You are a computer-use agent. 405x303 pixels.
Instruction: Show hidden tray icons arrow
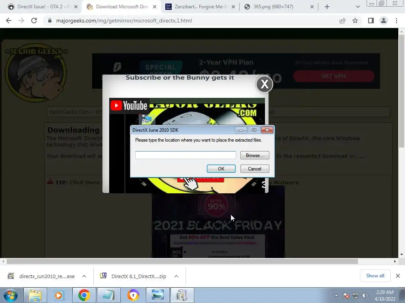(x=336, y=296)
